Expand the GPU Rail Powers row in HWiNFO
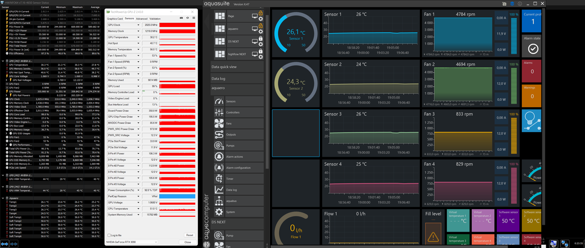Screen dimensions: 585x248 pyautogui.click(x=7, y=95)
